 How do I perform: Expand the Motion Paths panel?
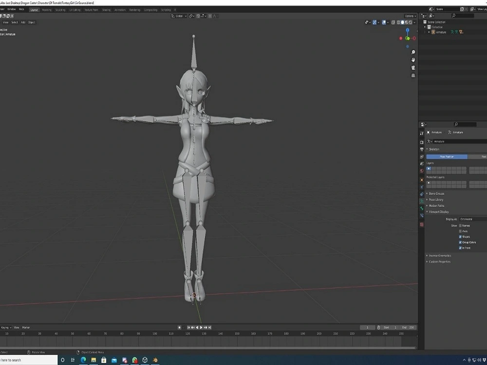[436, 206]
